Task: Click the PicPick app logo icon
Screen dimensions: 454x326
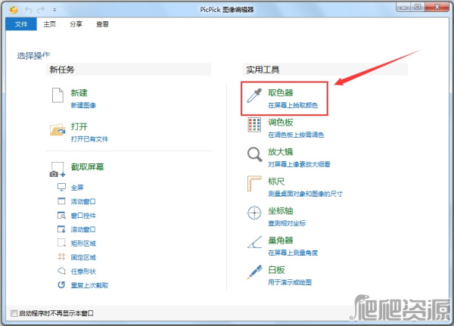Action: [x=14, y=10]
